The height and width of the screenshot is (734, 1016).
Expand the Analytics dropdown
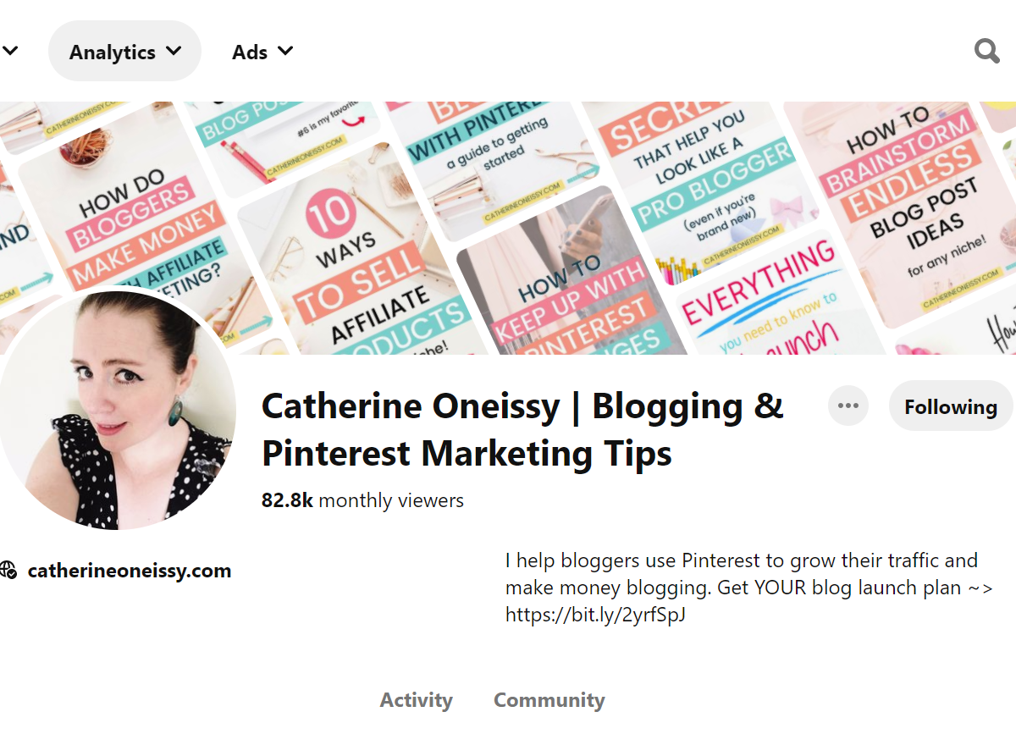pyautogui.click(x=124, y=52)
